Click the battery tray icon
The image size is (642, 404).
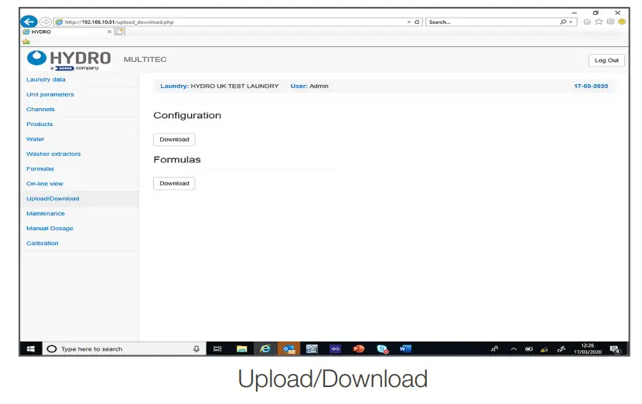(529, 349)
